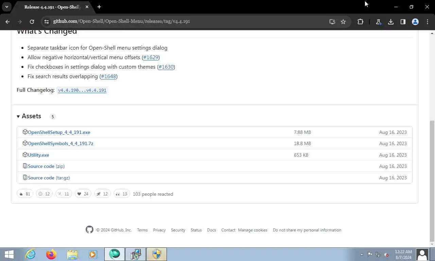
Task: Download OpenShellSymbols_4_4_191.7z
Action: point(60,143)
